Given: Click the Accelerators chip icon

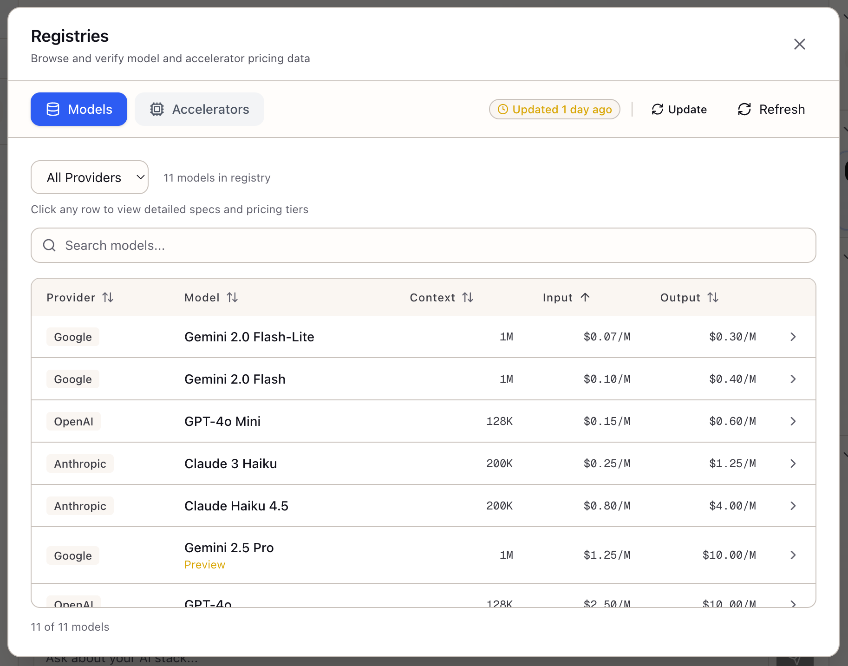Looking at the screenshot, I should point(157,109).
